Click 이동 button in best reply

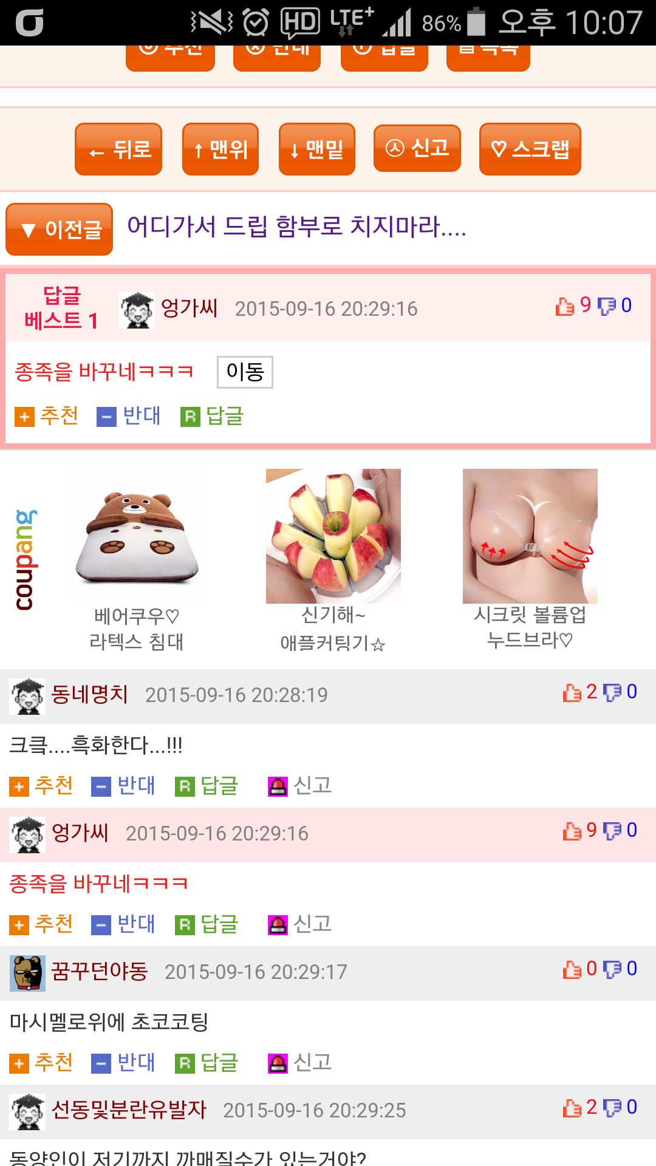pyautogui.click(x=245, y=372)
